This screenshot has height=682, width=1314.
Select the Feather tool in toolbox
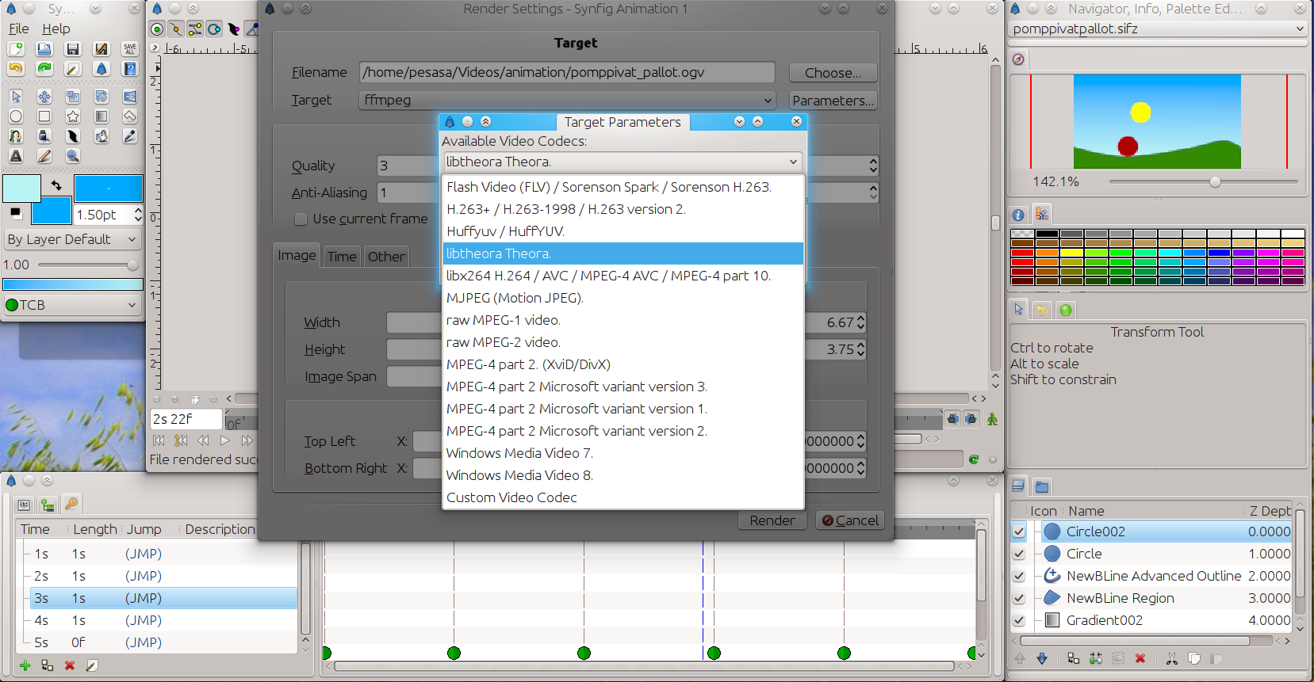(73, 136)
